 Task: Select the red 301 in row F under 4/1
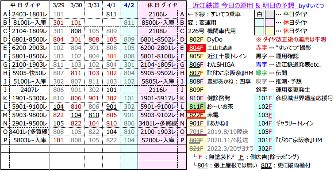[111, 57]
